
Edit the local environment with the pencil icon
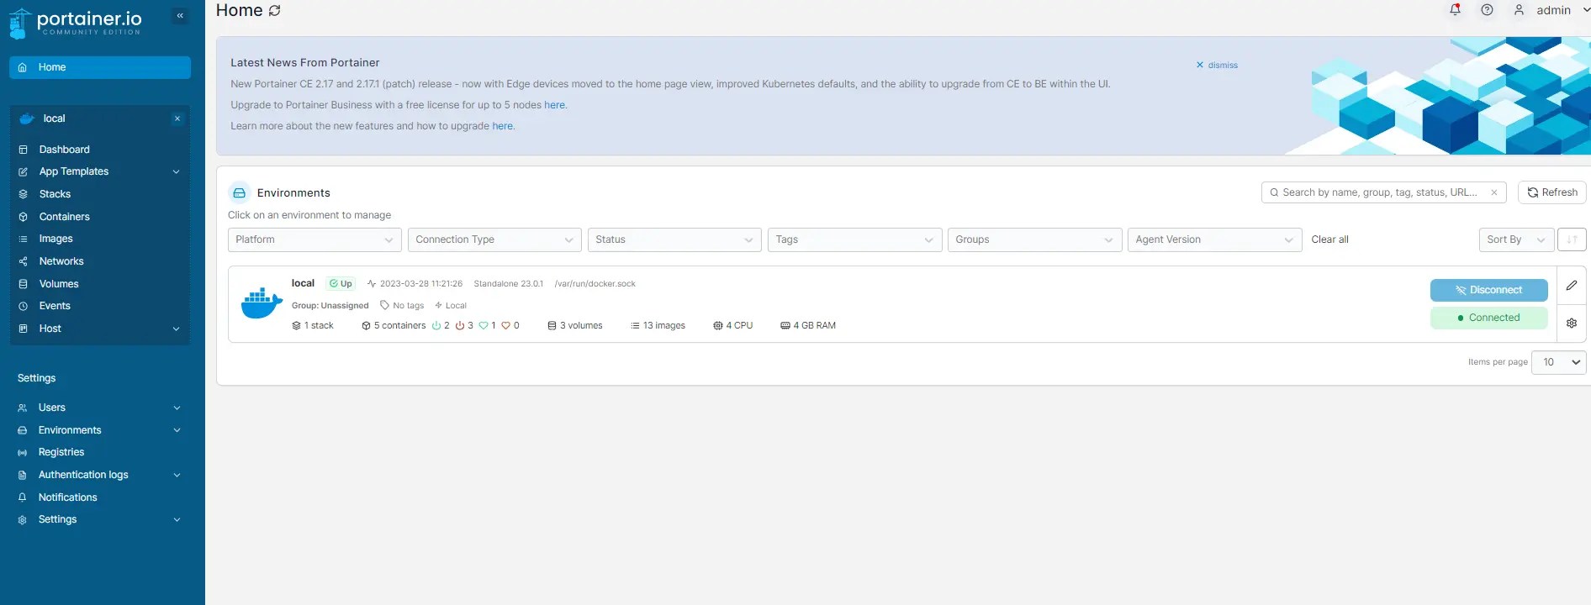coord(1572,286)
